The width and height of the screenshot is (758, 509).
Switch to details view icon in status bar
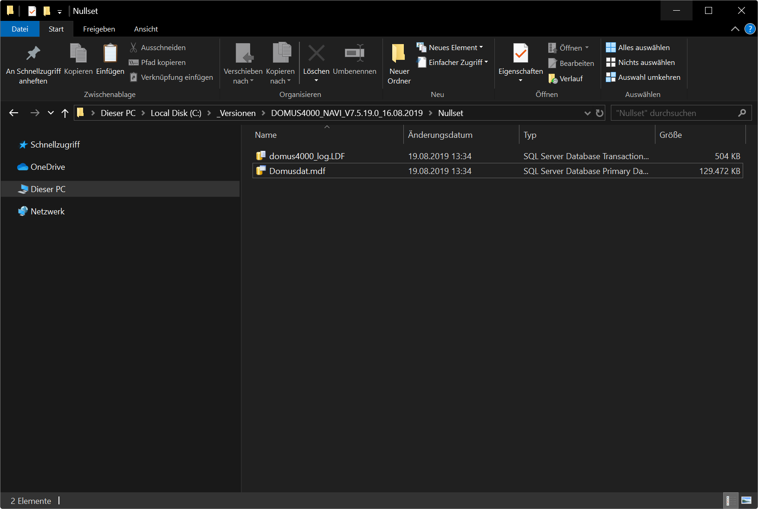[x=731, y=501]
